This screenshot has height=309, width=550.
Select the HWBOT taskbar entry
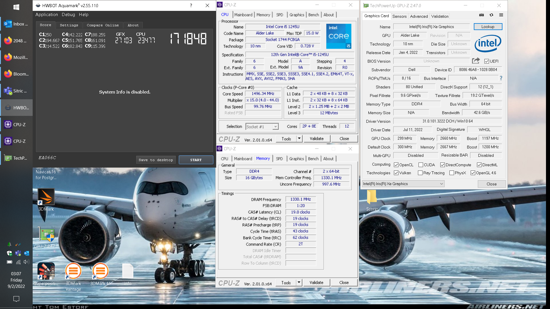click(x=16, y=108)
